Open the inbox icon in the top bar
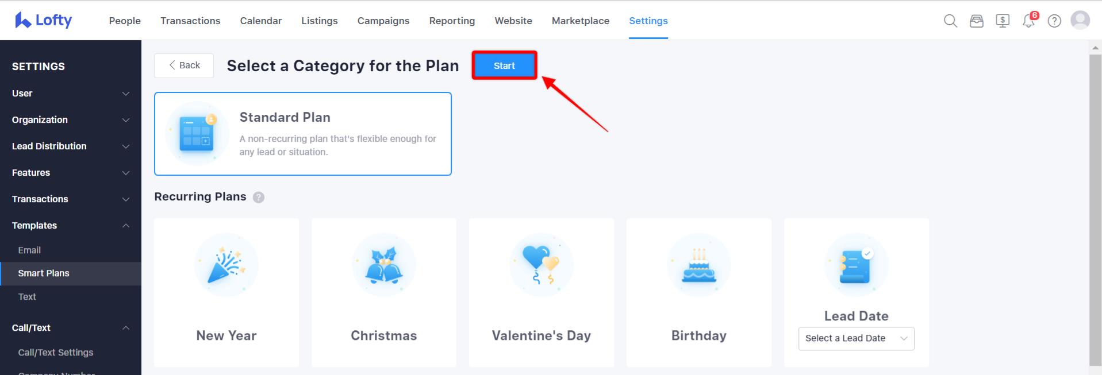This screenshot has height=375, width=1102. coord(977,20)
